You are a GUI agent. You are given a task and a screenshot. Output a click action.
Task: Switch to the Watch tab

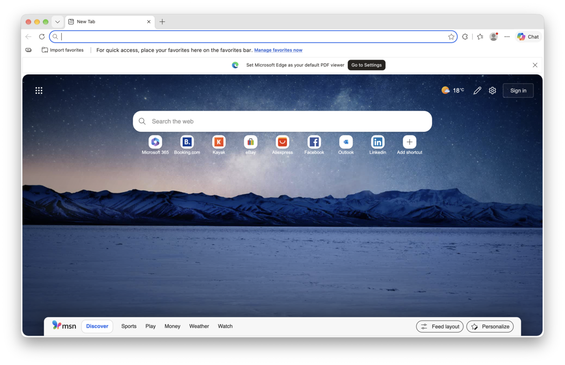225,326
